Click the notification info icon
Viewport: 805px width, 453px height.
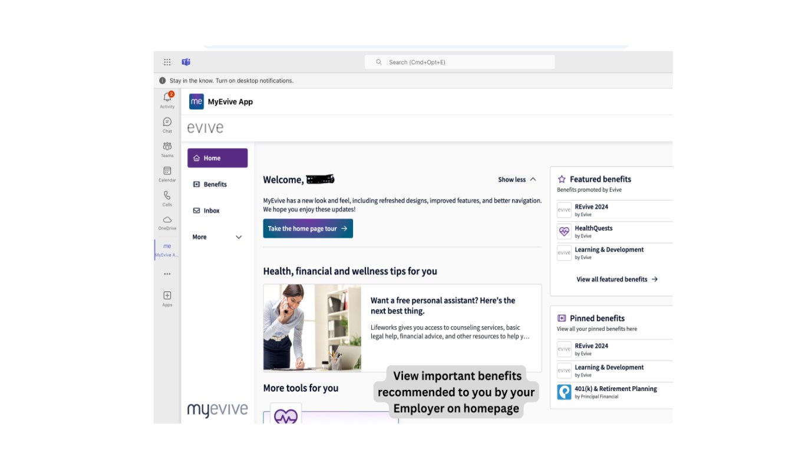[x=163, y=81]
